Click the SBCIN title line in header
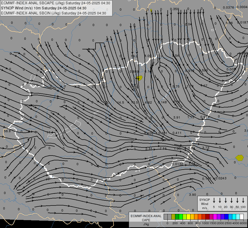The width and height of the screenshot is (248, 228). (53, 13)
